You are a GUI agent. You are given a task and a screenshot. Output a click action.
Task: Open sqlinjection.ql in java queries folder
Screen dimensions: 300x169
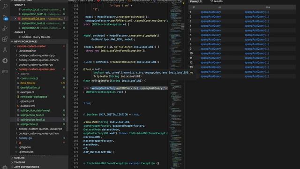29,124
